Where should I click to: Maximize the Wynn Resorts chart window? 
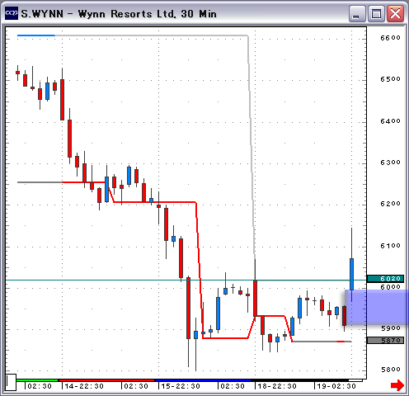(376, 13)
